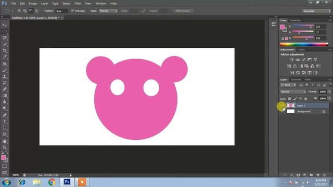Open the Essentials workspace dropdown
Screen dimensions: 333x187
316,11
